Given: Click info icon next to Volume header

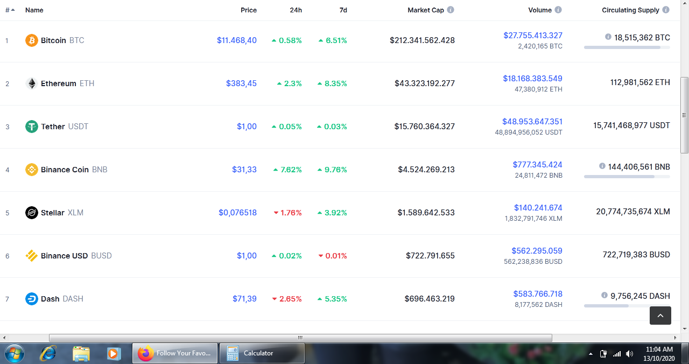Looking at the screenshot, I should coord(558,10).
